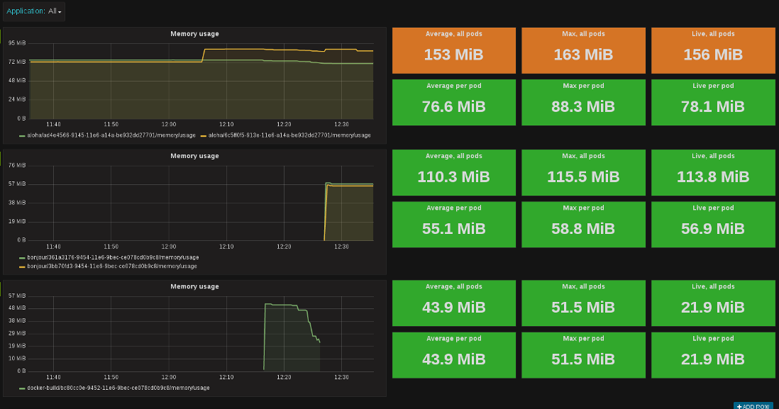Select the 56.9 MiB Live per pod panel
This screenshot has height=409, width=779.
coord(714,225)
